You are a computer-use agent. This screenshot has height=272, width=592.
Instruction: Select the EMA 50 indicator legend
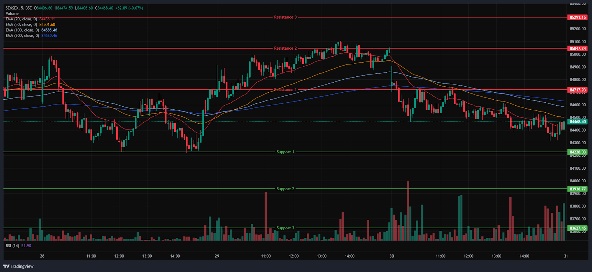21,25
